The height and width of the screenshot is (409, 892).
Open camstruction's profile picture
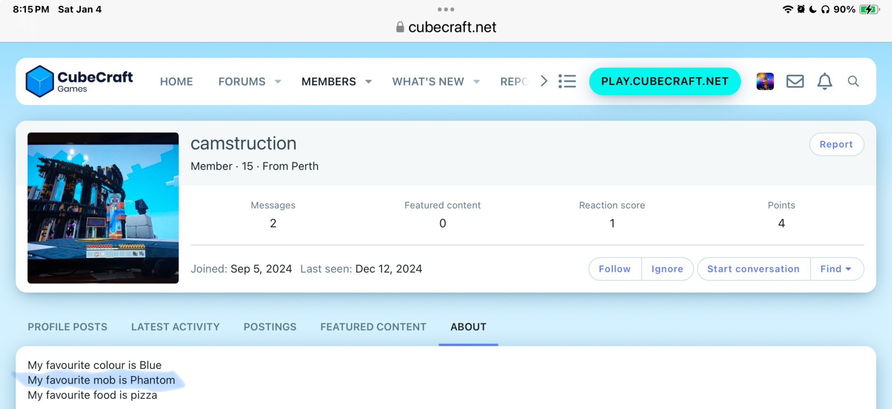(103, 208)
